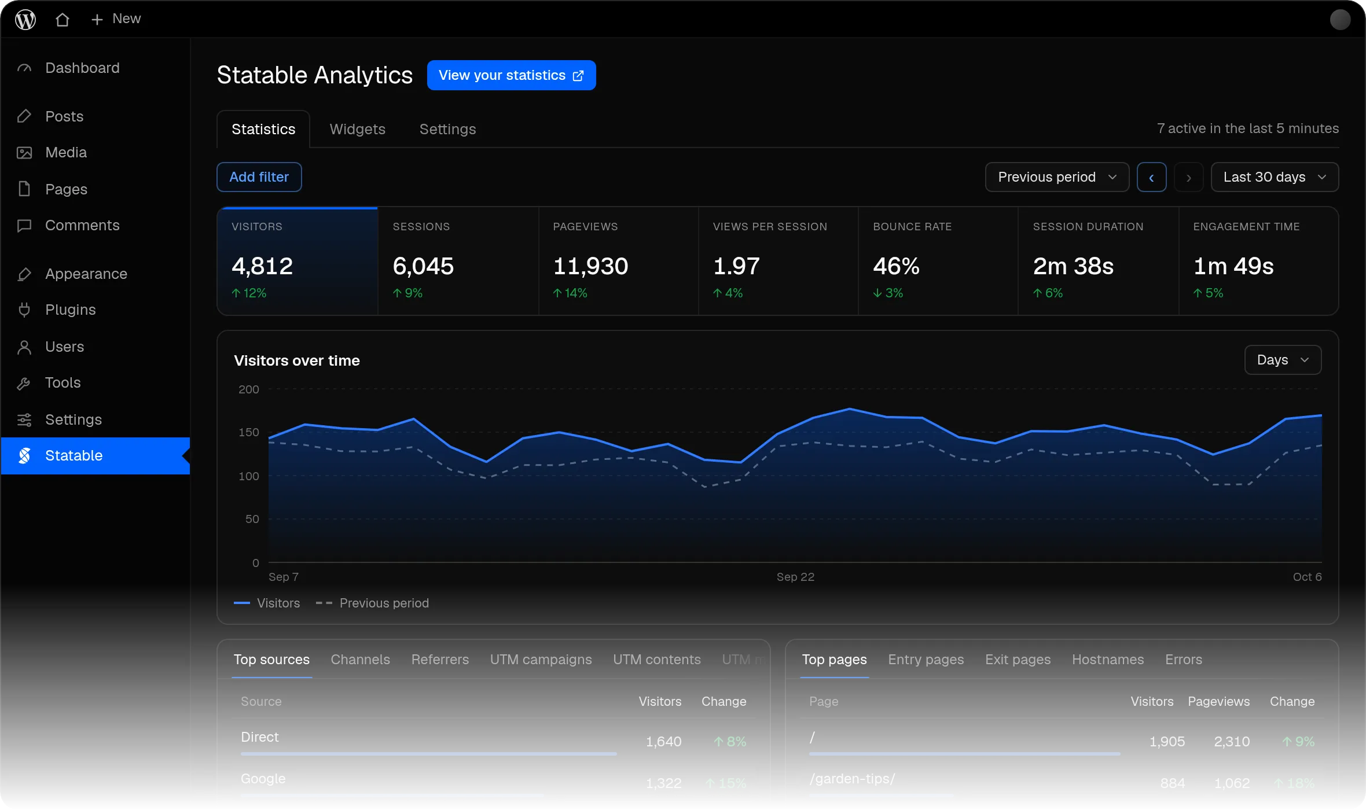The image size is (1366, 810).
Task: Select the Sessions metric card
Action: 458,261
